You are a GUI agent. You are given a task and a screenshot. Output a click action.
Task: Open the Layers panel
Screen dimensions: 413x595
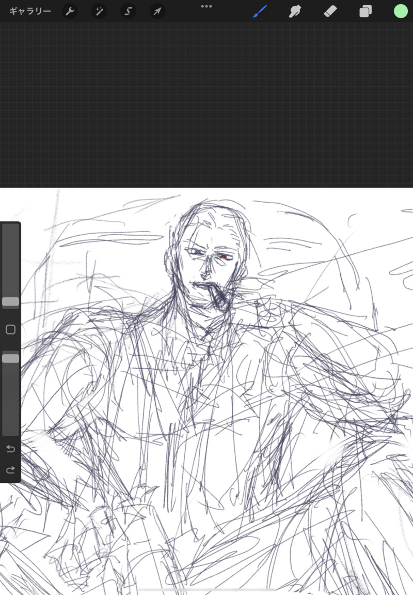pos(366,11)
